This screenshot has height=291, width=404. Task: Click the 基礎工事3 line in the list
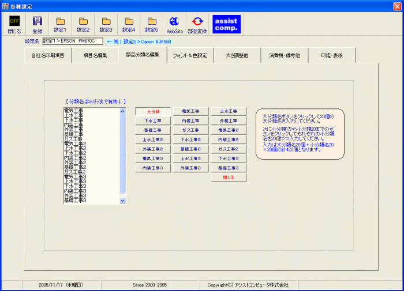[x=75, y=201]
